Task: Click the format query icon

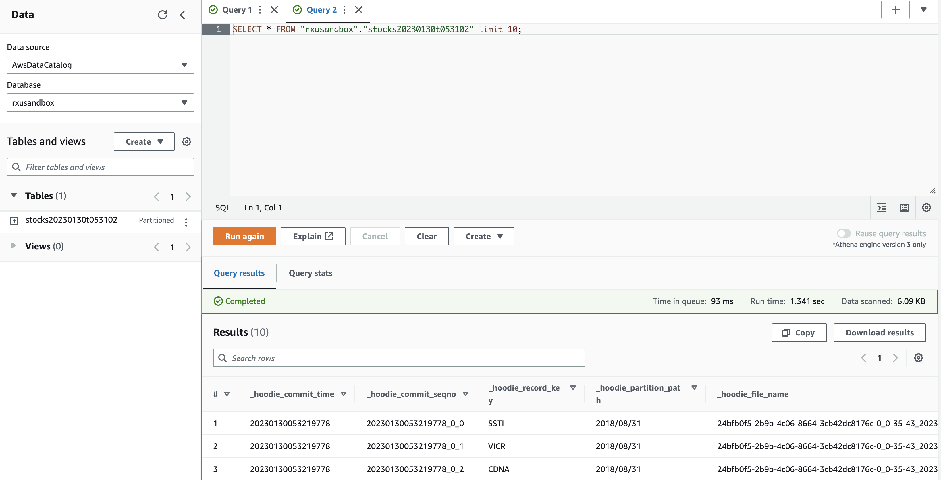Action: (x=882, y=208)
